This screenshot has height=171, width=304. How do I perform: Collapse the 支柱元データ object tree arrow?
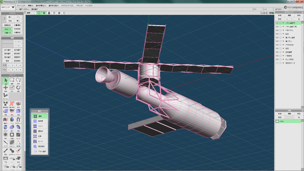pos(283,63)
